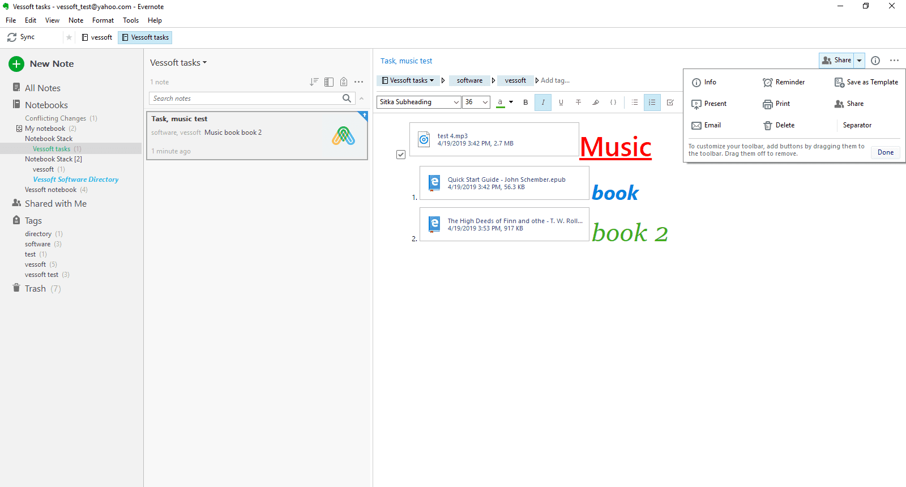Click Separator in the customize panel
The width and height of the screenshot is (906, 487).
click(857, 125)
